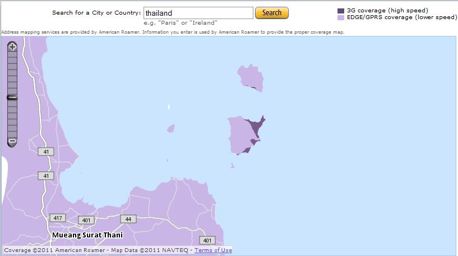Click the Mueang Surat Thani city label
Viewport: 458px width, 256px height.
[87, 235]
